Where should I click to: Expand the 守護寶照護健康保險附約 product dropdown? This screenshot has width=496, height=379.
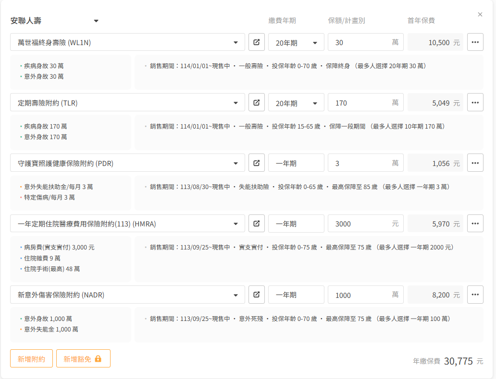point(236,164)
